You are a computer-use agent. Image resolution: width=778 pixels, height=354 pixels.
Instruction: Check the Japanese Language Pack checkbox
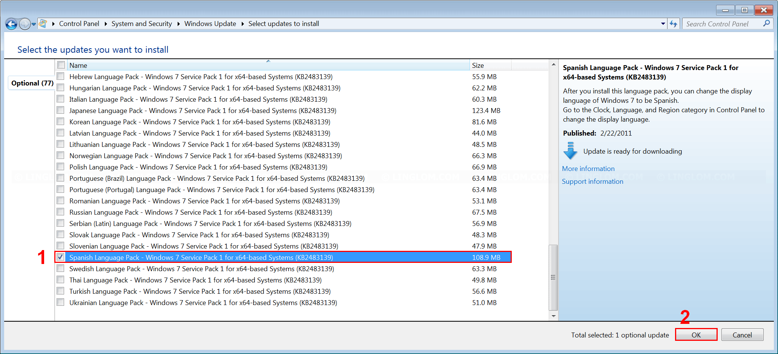tap(60, 110)
